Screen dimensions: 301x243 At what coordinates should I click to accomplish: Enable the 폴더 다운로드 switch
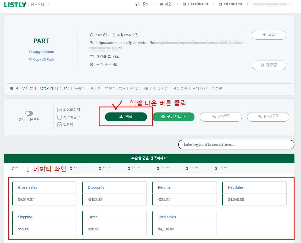tap(29, 113)
